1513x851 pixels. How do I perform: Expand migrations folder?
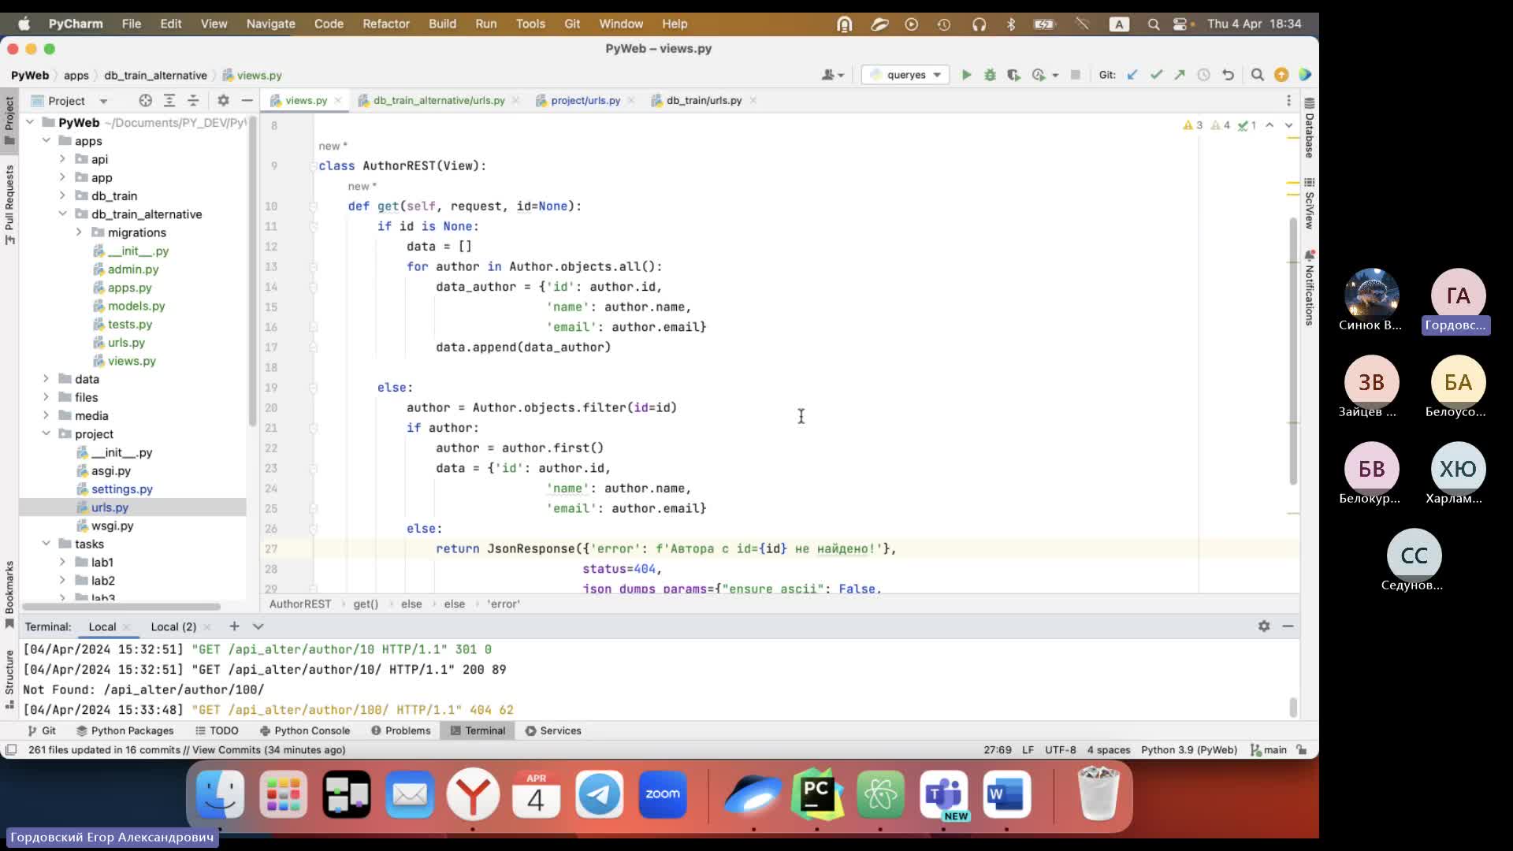click(x=79, y=232)
